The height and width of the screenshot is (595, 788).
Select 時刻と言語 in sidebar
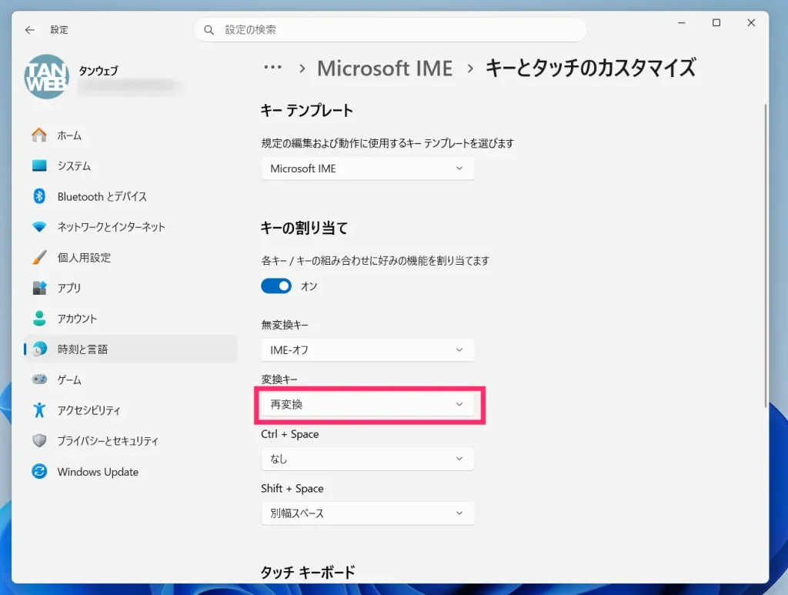tap(130, 349)
